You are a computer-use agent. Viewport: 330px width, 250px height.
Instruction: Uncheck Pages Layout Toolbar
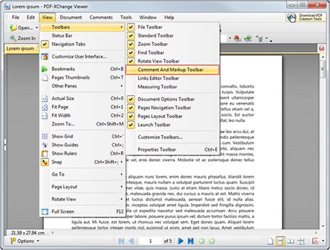click(131, 116)
